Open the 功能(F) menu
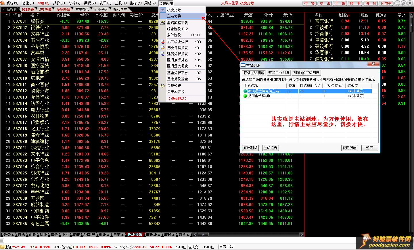The width and height of the screenshot is (414, 250). pos(28,3)
